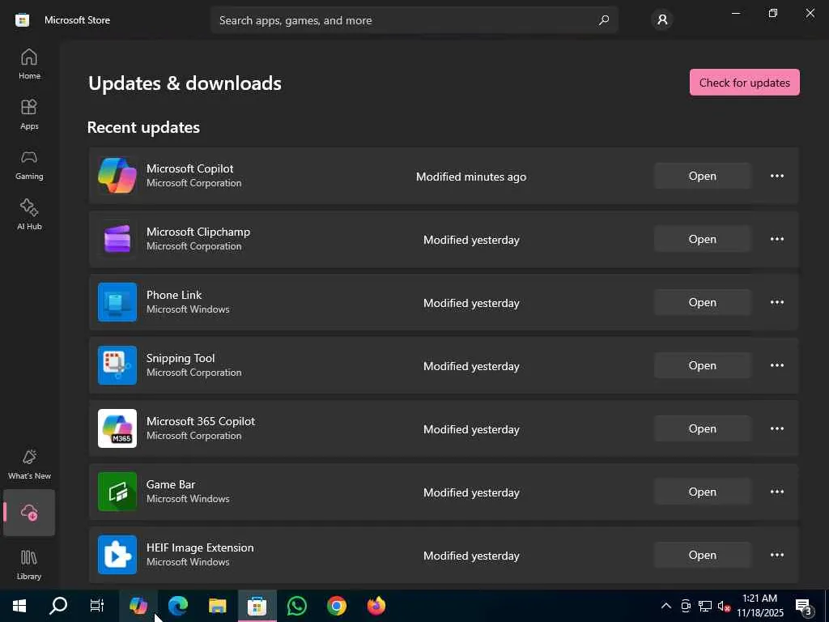Click Check for updates button
This screenshot has height=622, width=829.
745,83
